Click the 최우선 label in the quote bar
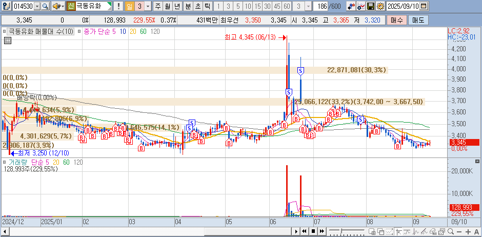 pyautogui.click(x=229, y=21)
